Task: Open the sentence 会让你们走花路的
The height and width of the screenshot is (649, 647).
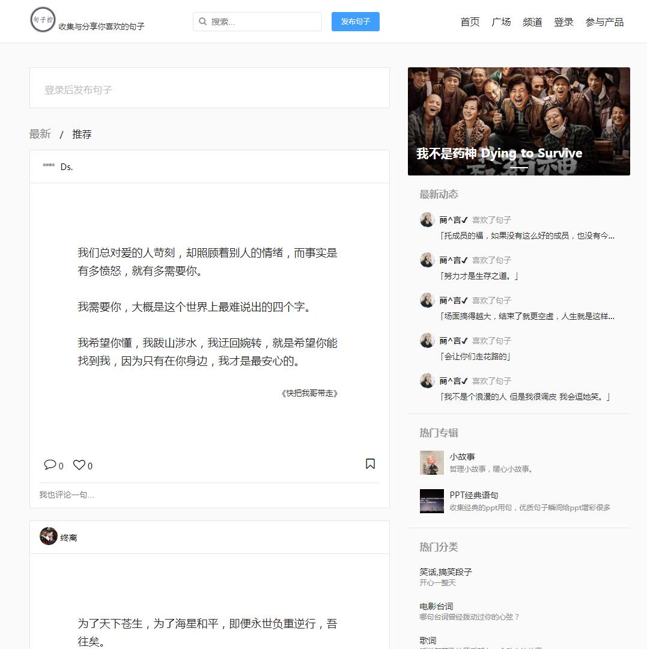Action: tap(475, 356)
